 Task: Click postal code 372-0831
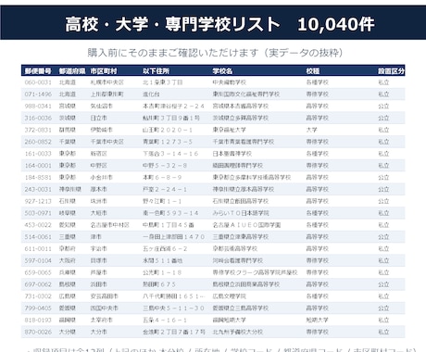tap(38, 130)
